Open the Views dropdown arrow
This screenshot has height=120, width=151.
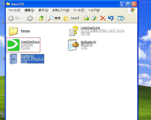124,18
